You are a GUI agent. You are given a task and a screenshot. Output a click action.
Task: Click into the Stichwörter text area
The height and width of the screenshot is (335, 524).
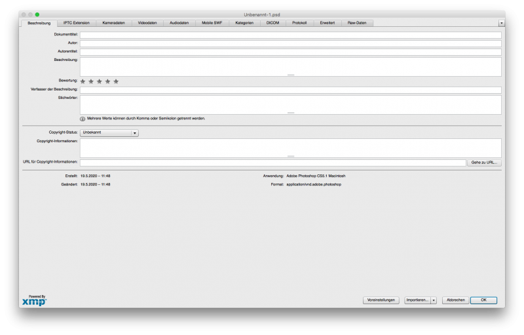tap(290, 104)
